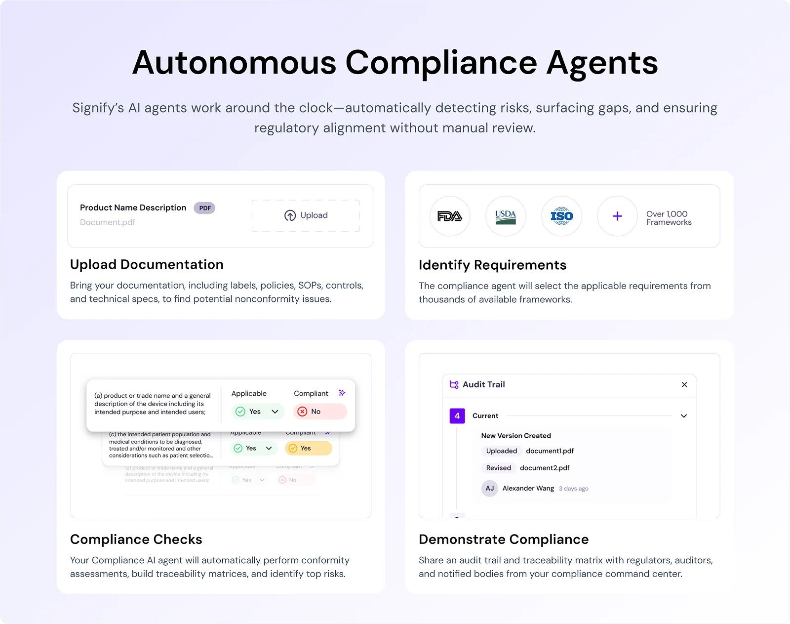Click the ISO framework icon

[x=561, y=216]
